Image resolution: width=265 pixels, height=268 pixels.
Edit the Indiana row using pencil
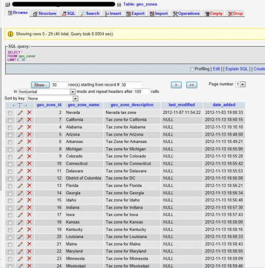20,208
